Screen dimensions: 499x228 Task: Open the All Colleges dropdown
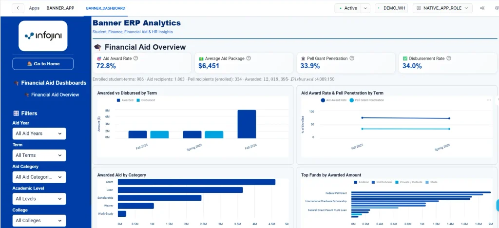coord(39,220)
